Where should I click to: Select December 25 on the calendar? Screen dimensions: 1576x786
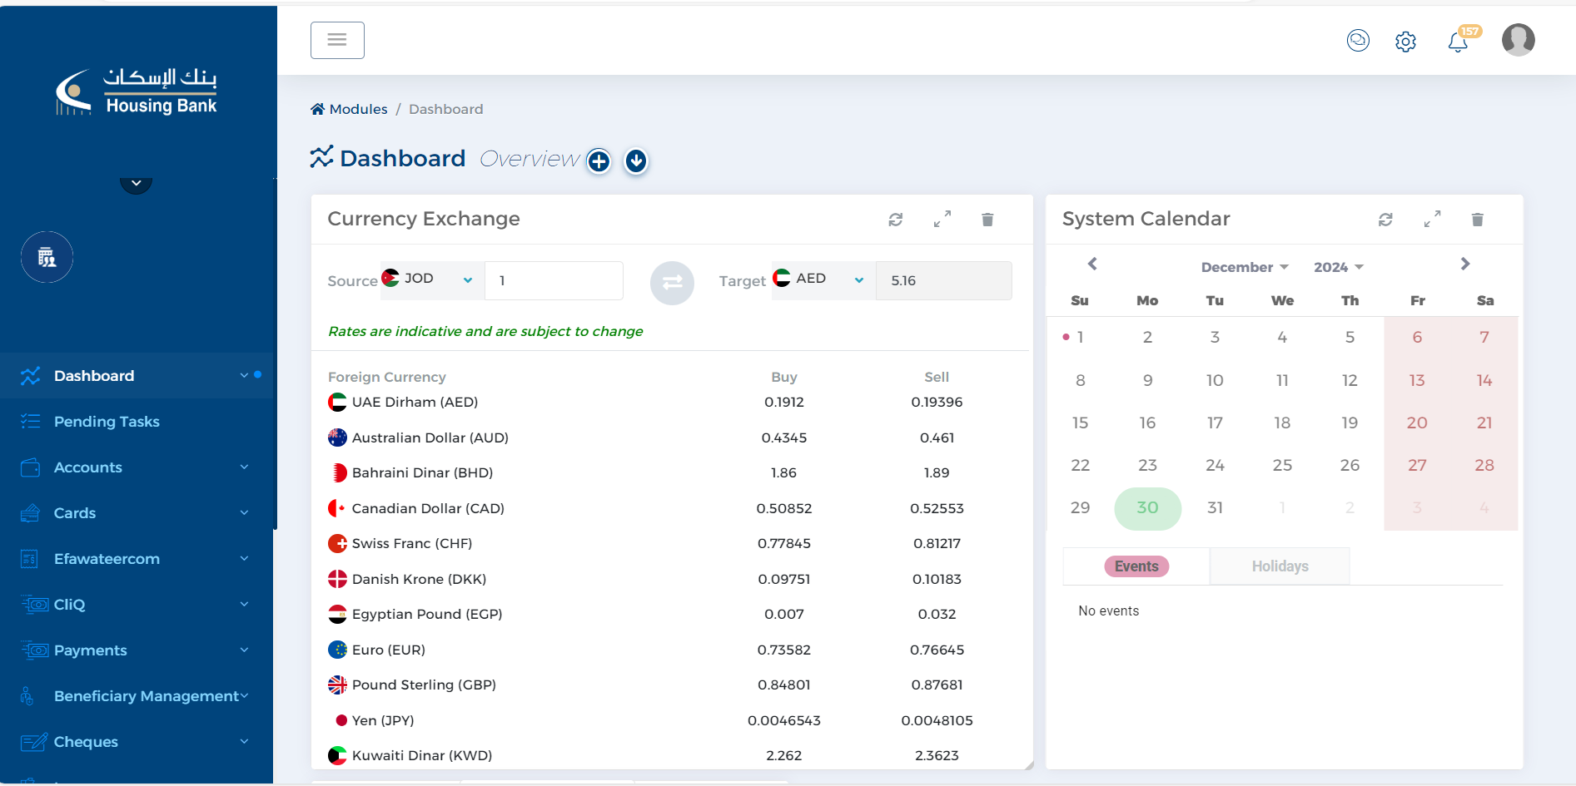tap(1282, 466)
